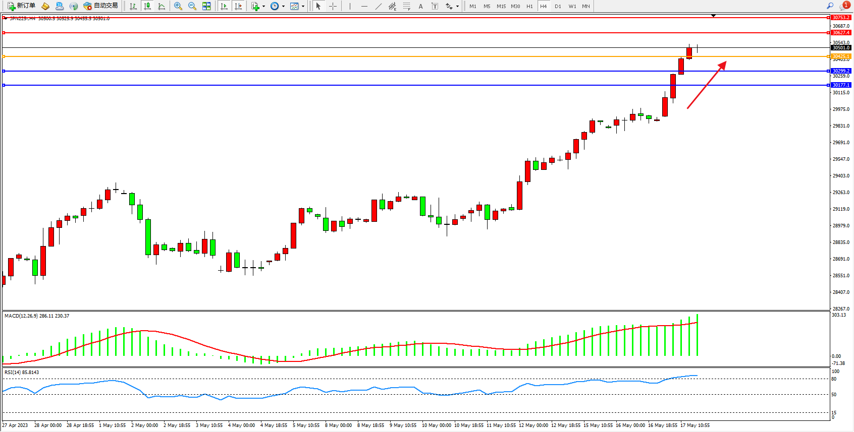
Task: Choose the Fibonacci retracement tool
Action: (x=407, y=6)
